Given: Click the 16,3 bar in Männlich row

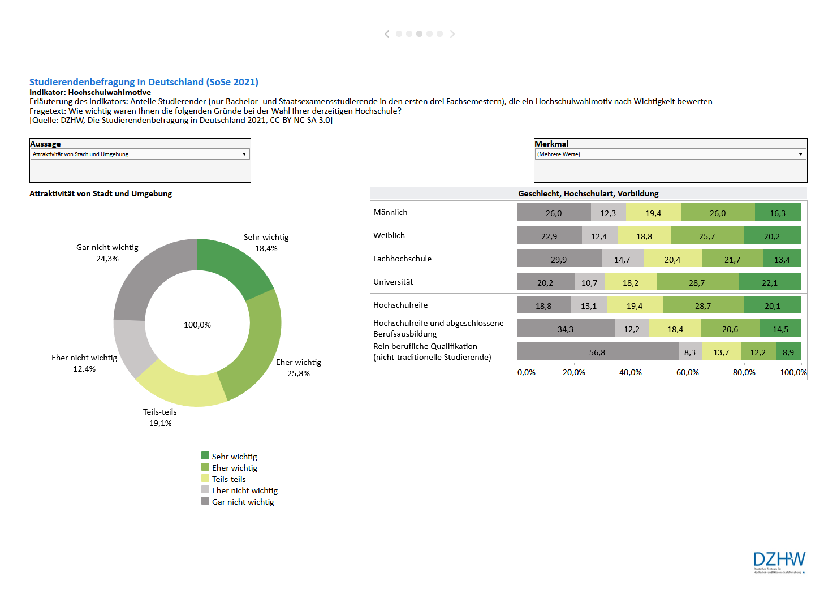Looking at the screenshot, I should pos(778,212).
